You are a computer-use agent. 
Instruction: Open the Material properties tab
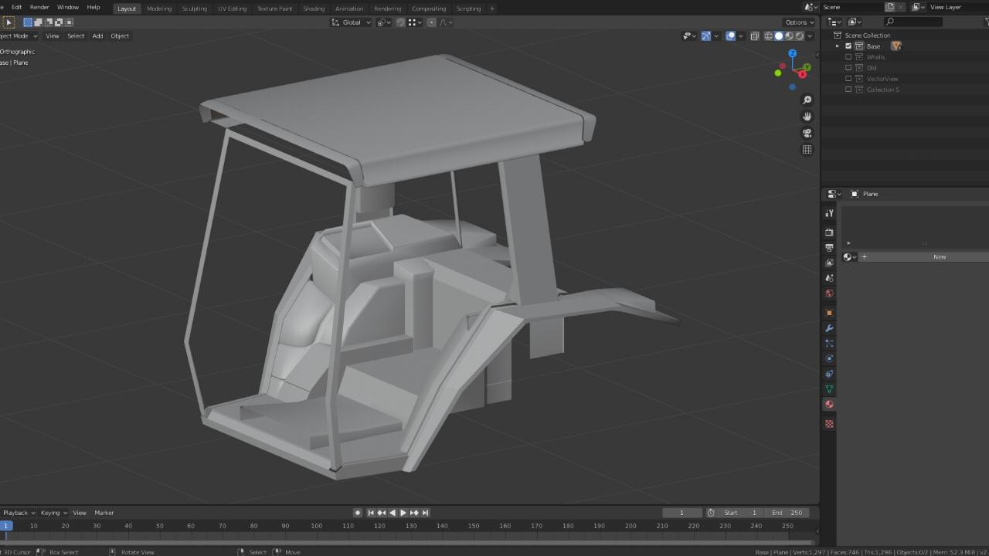[829, 404]
